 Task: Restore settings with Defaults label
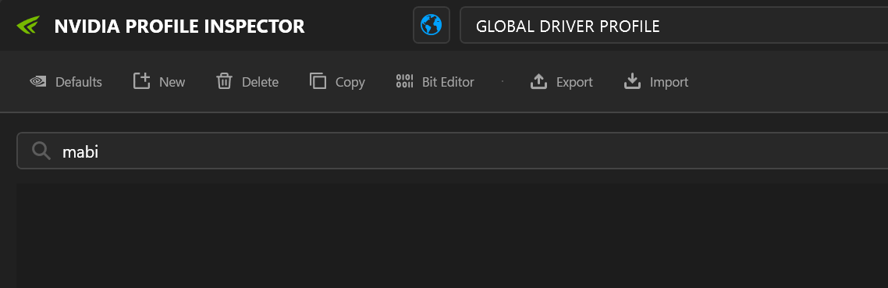tap(79, 82)
